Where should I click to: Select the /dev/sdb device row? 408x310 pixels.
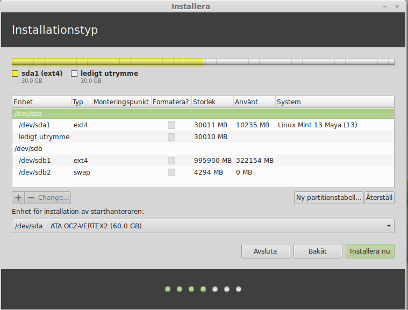pos(203,149)
